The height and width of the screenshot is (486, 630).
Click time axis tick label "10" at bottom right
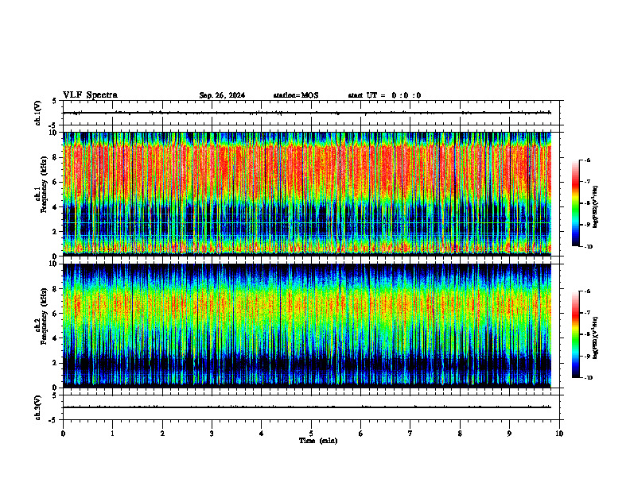pos(559,434)
